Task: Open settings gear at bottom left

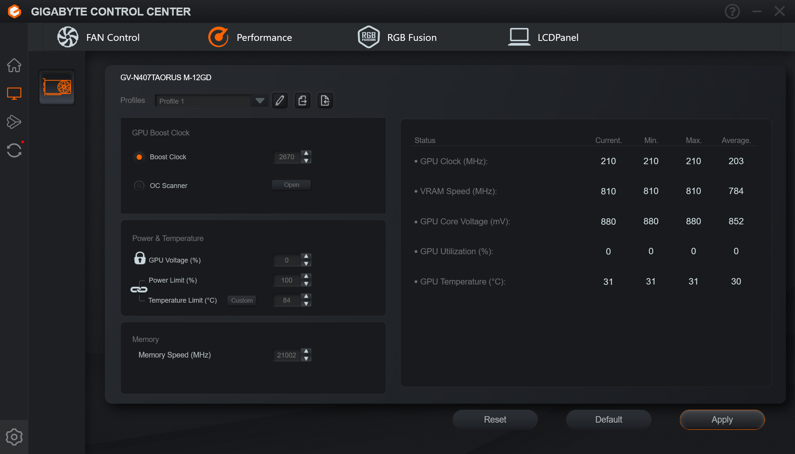Action: 14,437
